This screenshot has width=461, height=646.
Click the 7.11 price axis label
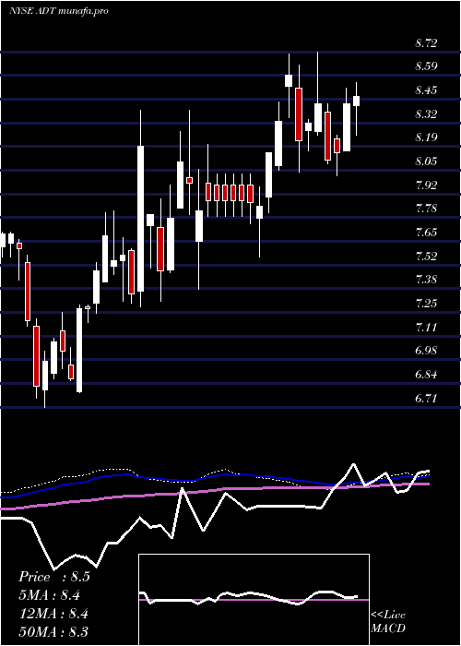(426, 328)
